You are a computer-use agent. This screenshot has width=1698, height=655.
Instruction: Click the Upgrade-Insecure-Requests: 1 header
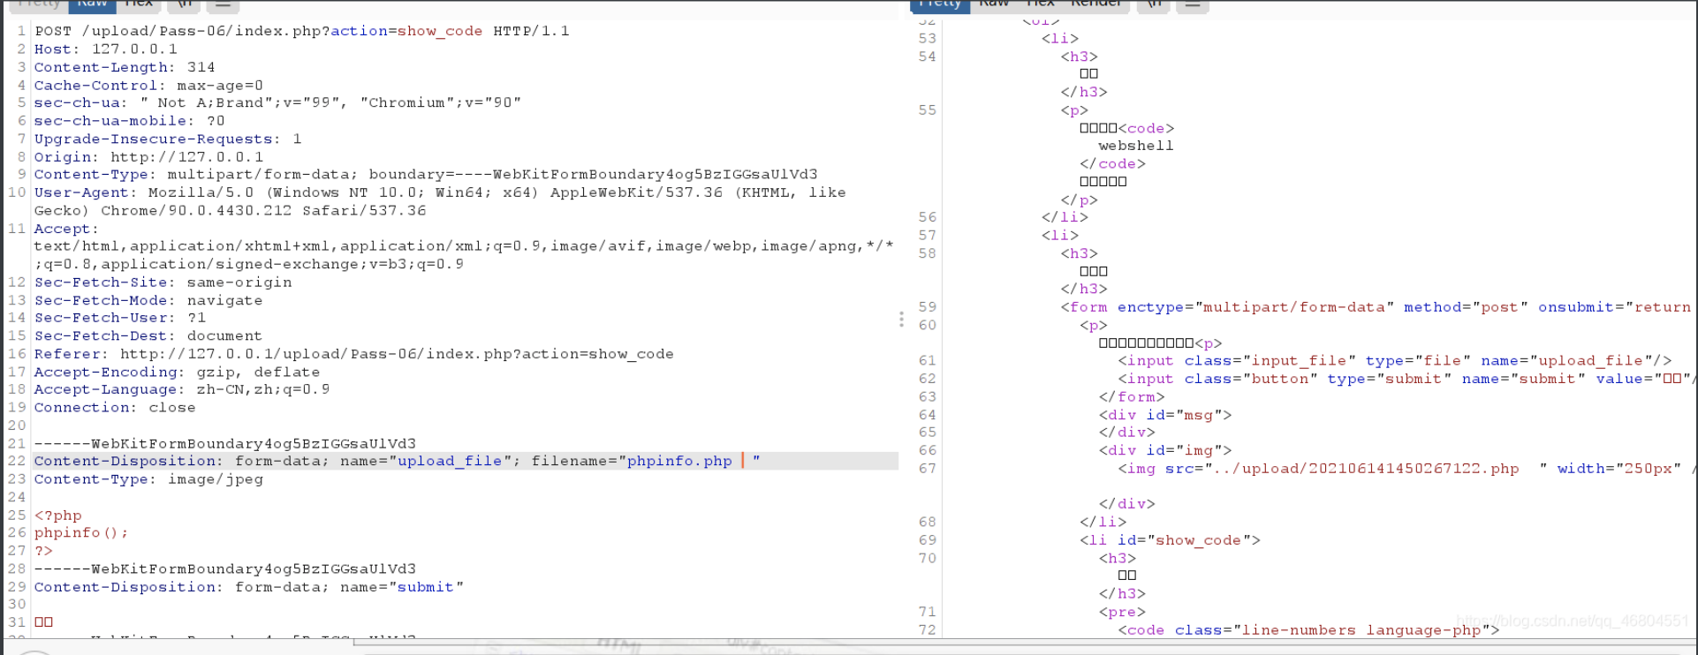click(168, 139)
